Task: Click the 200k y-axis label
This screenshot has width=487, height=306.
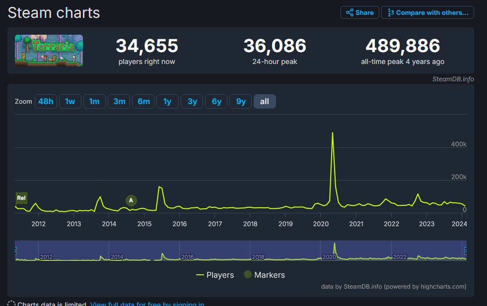Action: click(x=459, y=177)
